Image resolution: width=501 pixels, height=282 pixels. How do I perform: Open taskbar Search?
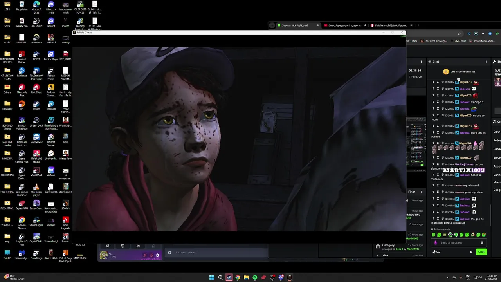(220, 277)
